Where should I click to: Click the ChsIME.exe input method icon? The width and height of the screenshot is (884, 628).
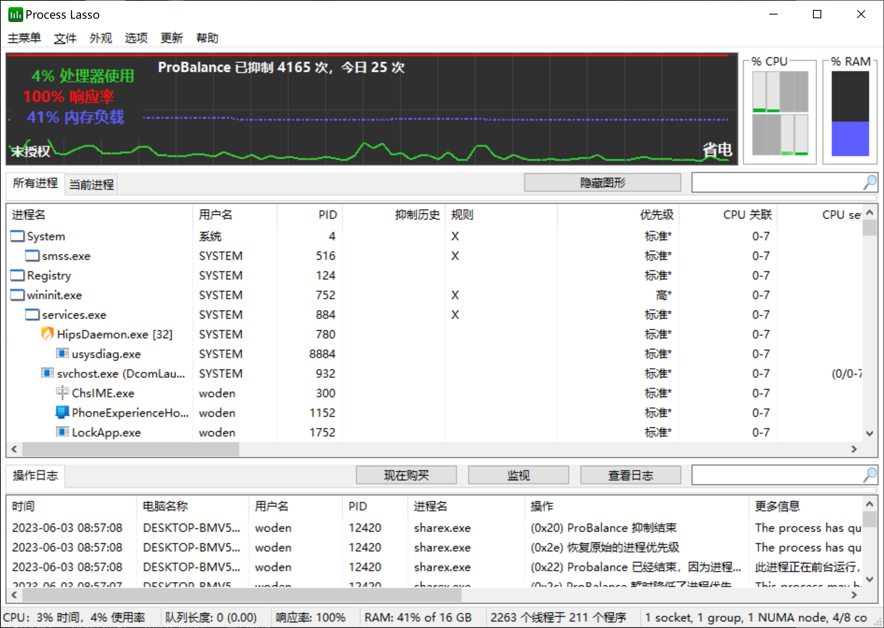click(61, 392)
